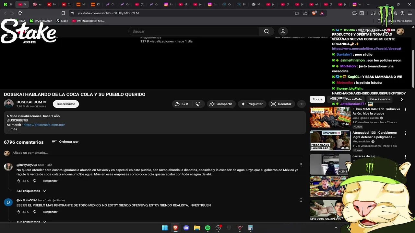The width and height of the screenshot is (415, 233).
Task: Expand the 105 respuestas thread
Action: (31, 222)
